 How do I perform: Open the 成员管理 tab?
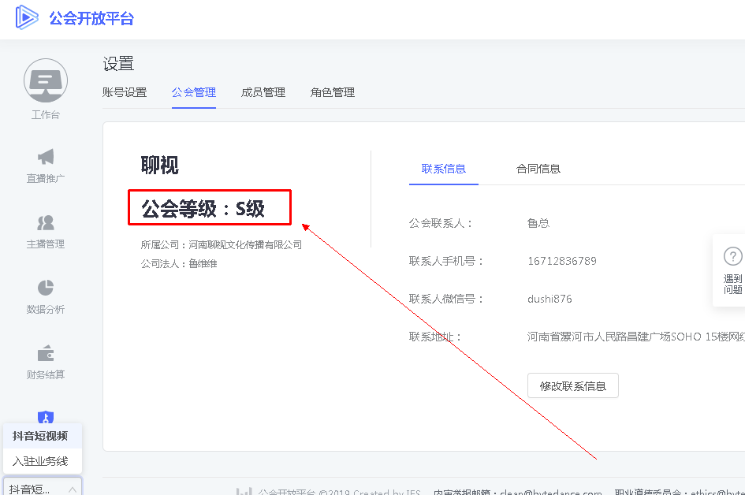click(x=263, y=92)
